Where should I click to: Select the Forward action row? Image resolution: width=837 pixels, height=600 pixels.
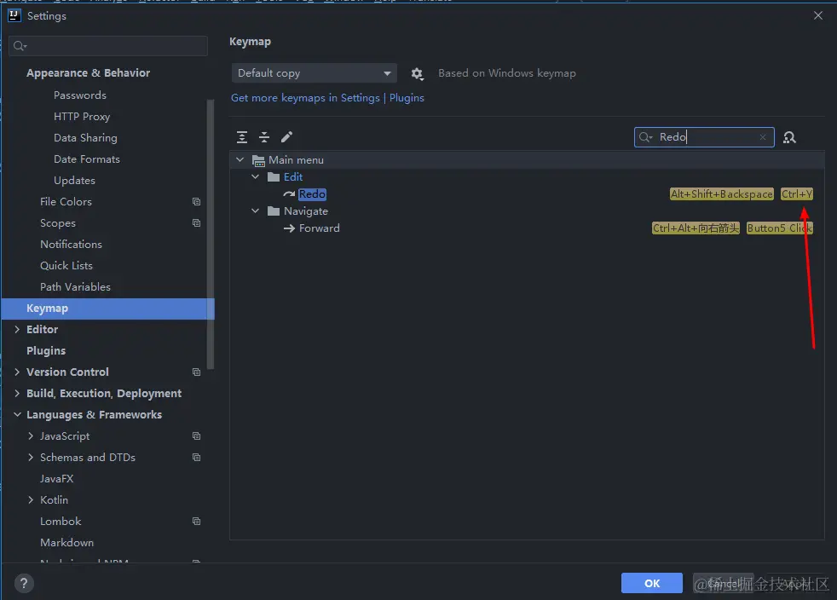point(527,228)
